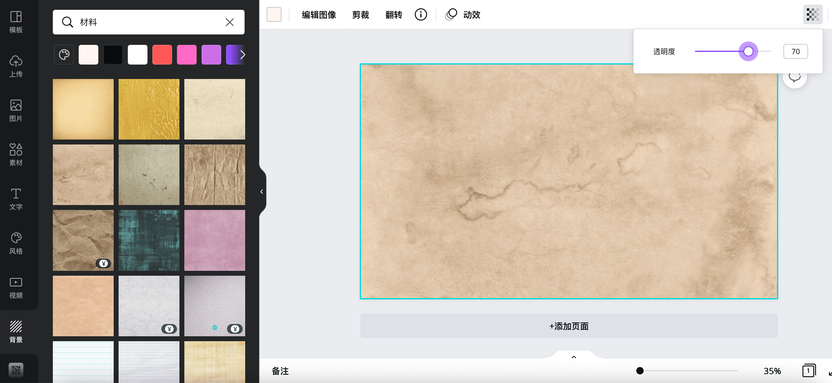832x383 pixels.
Task: Select the gray lined paper thumbnail
Action: point(149,362)
